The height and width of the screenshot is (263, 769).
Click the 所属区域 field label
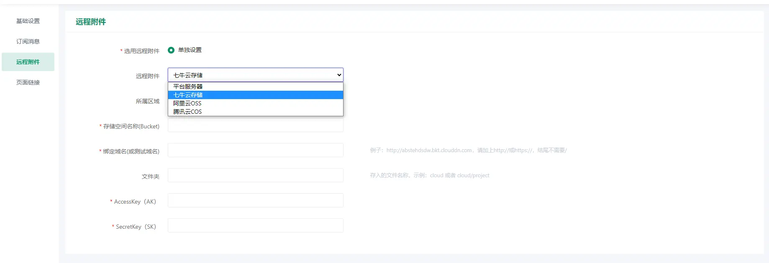point(147,101)
